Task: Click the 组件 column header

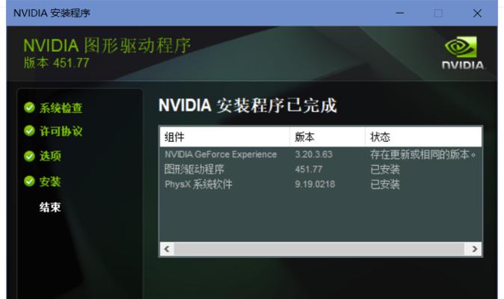Action: [224, 137]
